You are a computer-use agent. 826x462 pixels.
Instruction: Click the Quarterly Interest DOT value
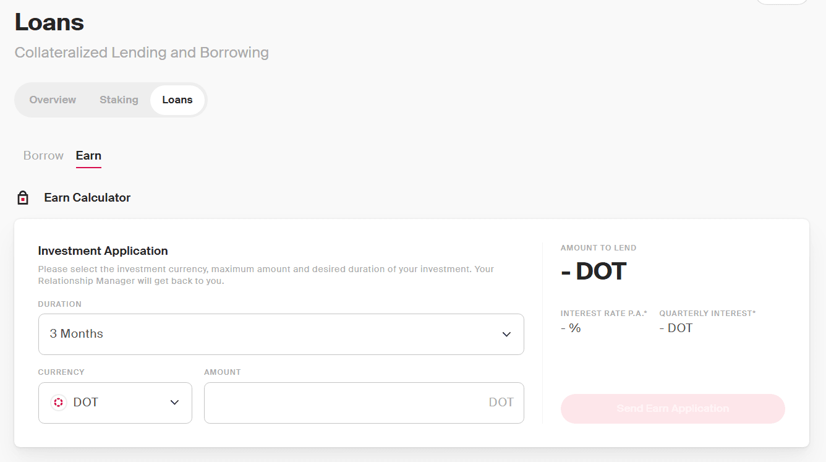pyautogui.click(x=676, y=328)
